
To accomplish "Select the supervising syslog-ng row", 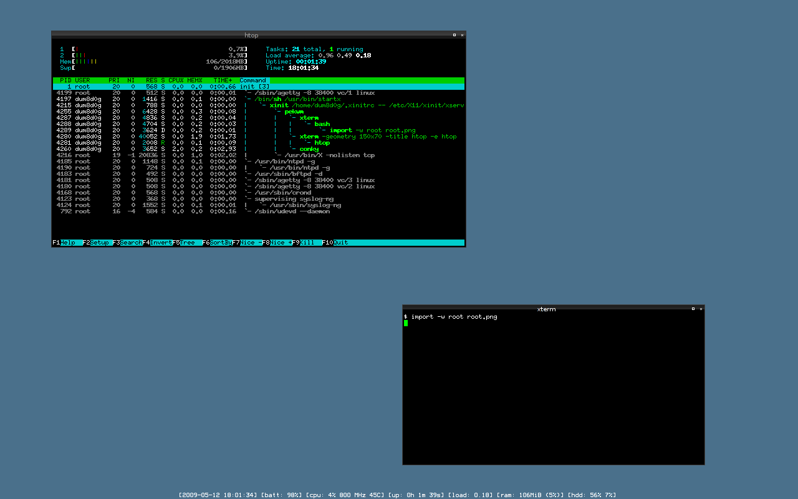I will coord(259,199).
